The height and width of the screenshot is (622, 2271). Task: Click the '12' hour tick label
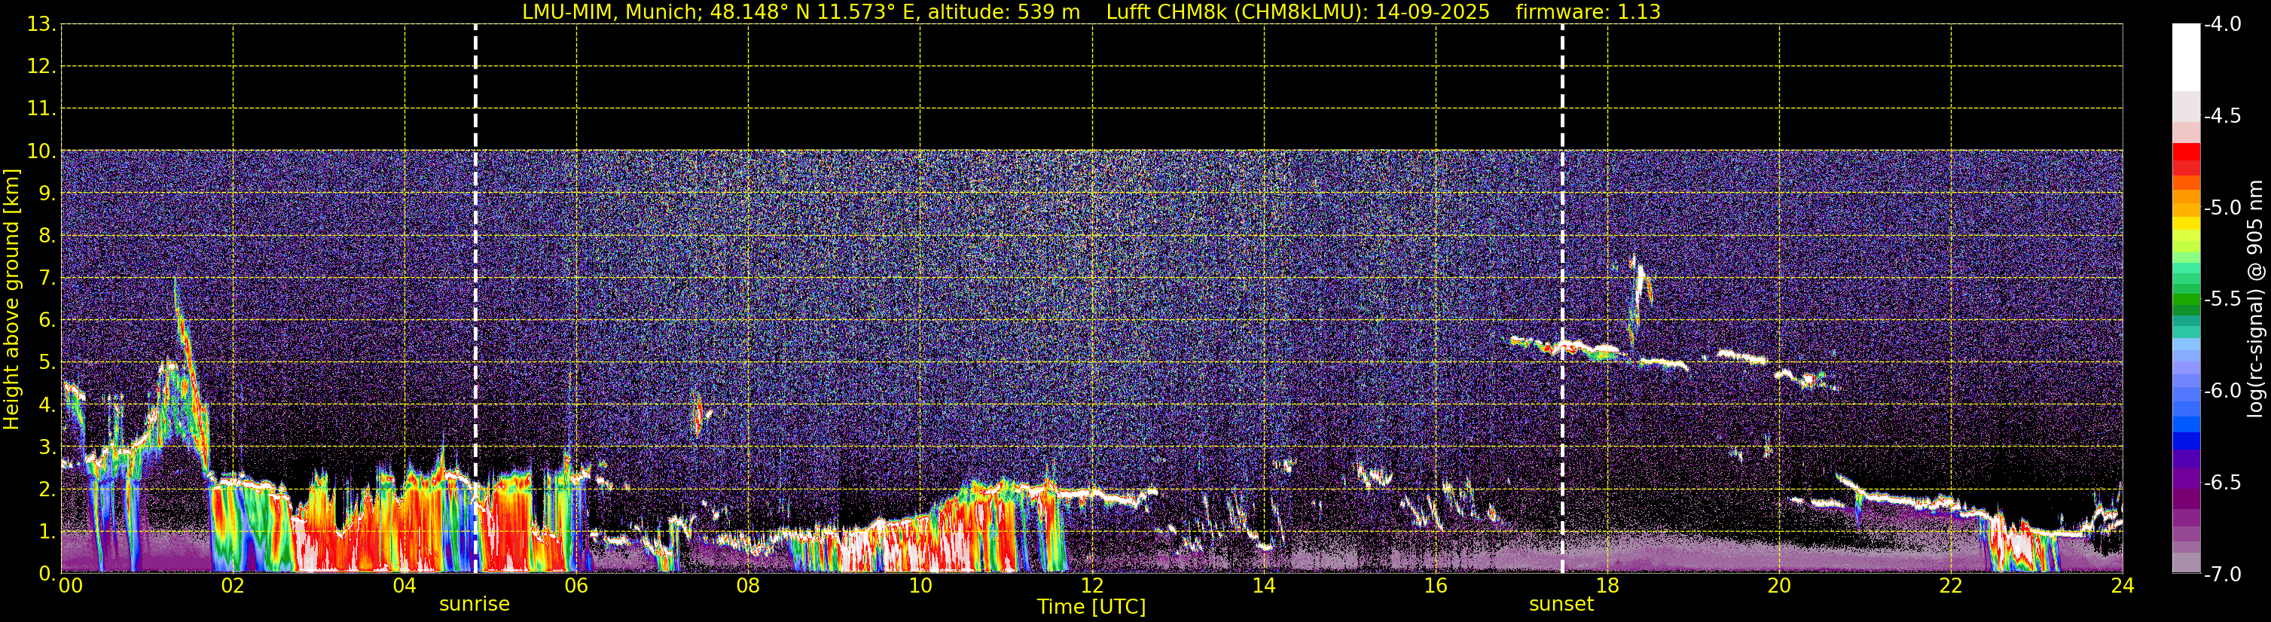[x=1091, y=586]
